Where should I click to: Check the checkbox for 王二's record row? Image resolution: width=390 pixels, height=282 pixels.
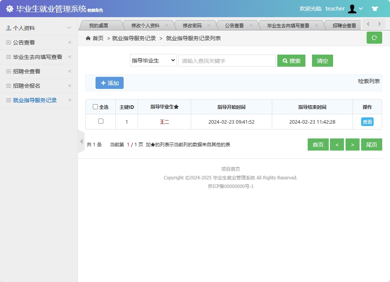click(x=101, y=121)
